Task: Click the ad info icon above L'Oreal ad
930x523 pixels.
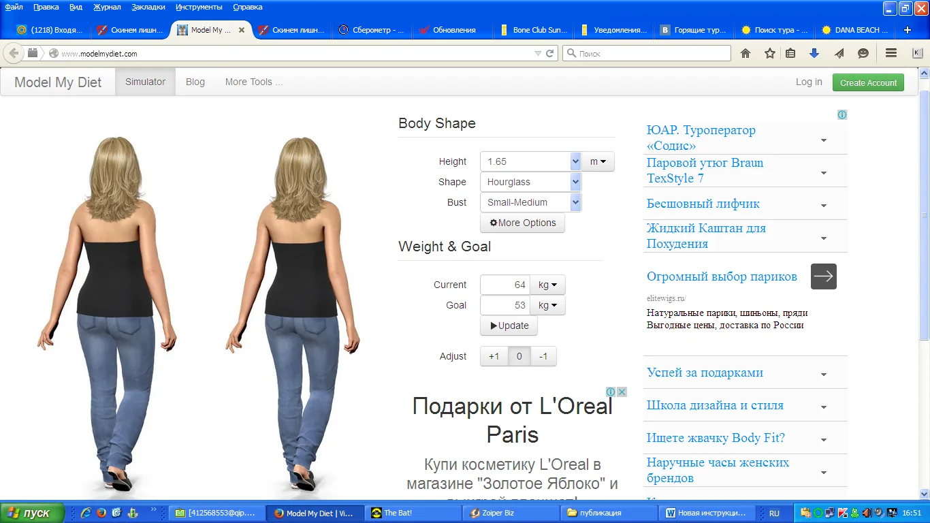Action: (611, 392)
